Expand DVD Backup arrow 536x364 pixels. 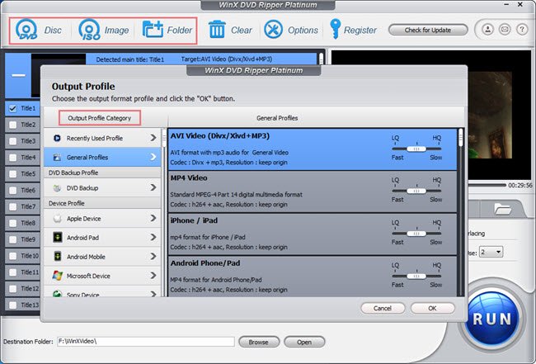coord(153,187)
